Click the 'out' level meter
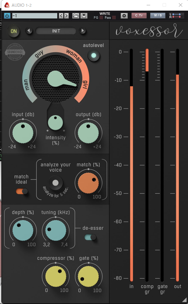 tap(177, 165)
